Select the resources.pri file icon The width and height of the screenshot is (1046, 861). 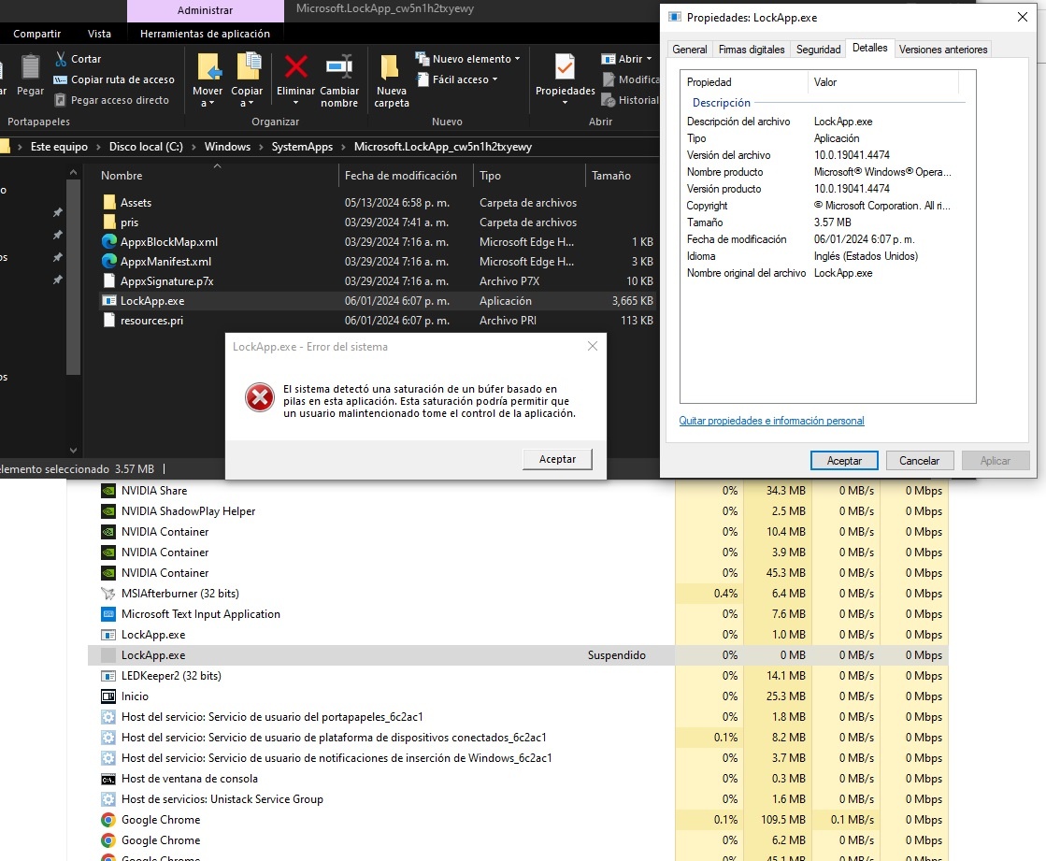[109, 320]
